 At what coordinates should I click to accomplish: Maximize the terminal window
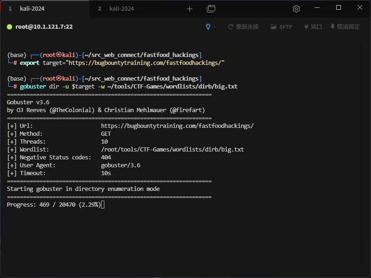click(339, 8)
